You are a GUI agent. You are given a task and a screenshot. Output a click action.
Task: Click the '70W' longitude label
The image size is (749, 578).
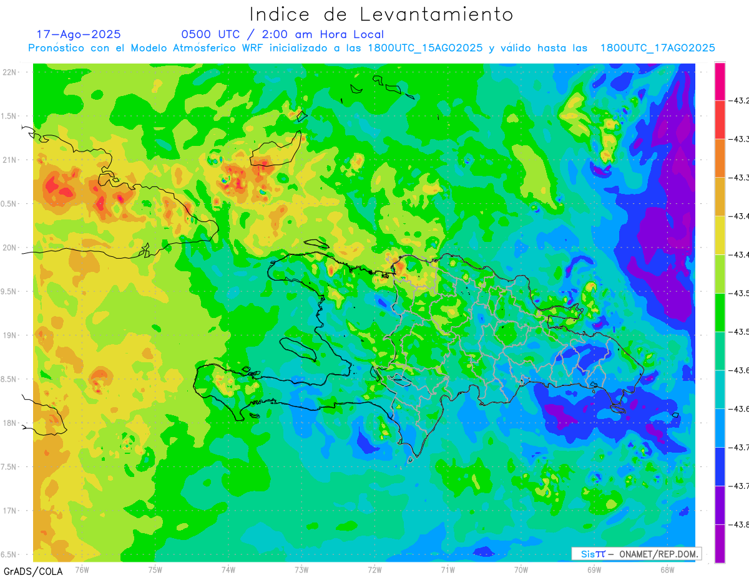tap(521, 569)
